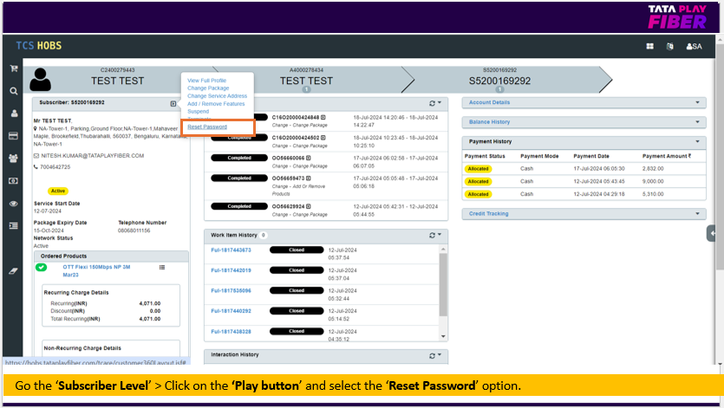The image size is (724, 408).
Task: Click copy icon next to order C16O2000424502
Action: 323,138
